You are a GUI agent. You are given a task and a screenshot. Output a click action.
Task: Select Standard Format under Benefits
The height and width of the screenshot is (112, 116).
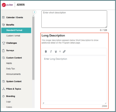click(x=16, y=30)
